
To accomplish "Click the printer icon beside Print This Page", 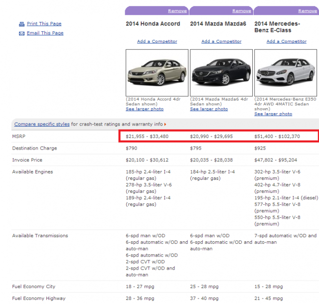I will [x=21, y=24].
